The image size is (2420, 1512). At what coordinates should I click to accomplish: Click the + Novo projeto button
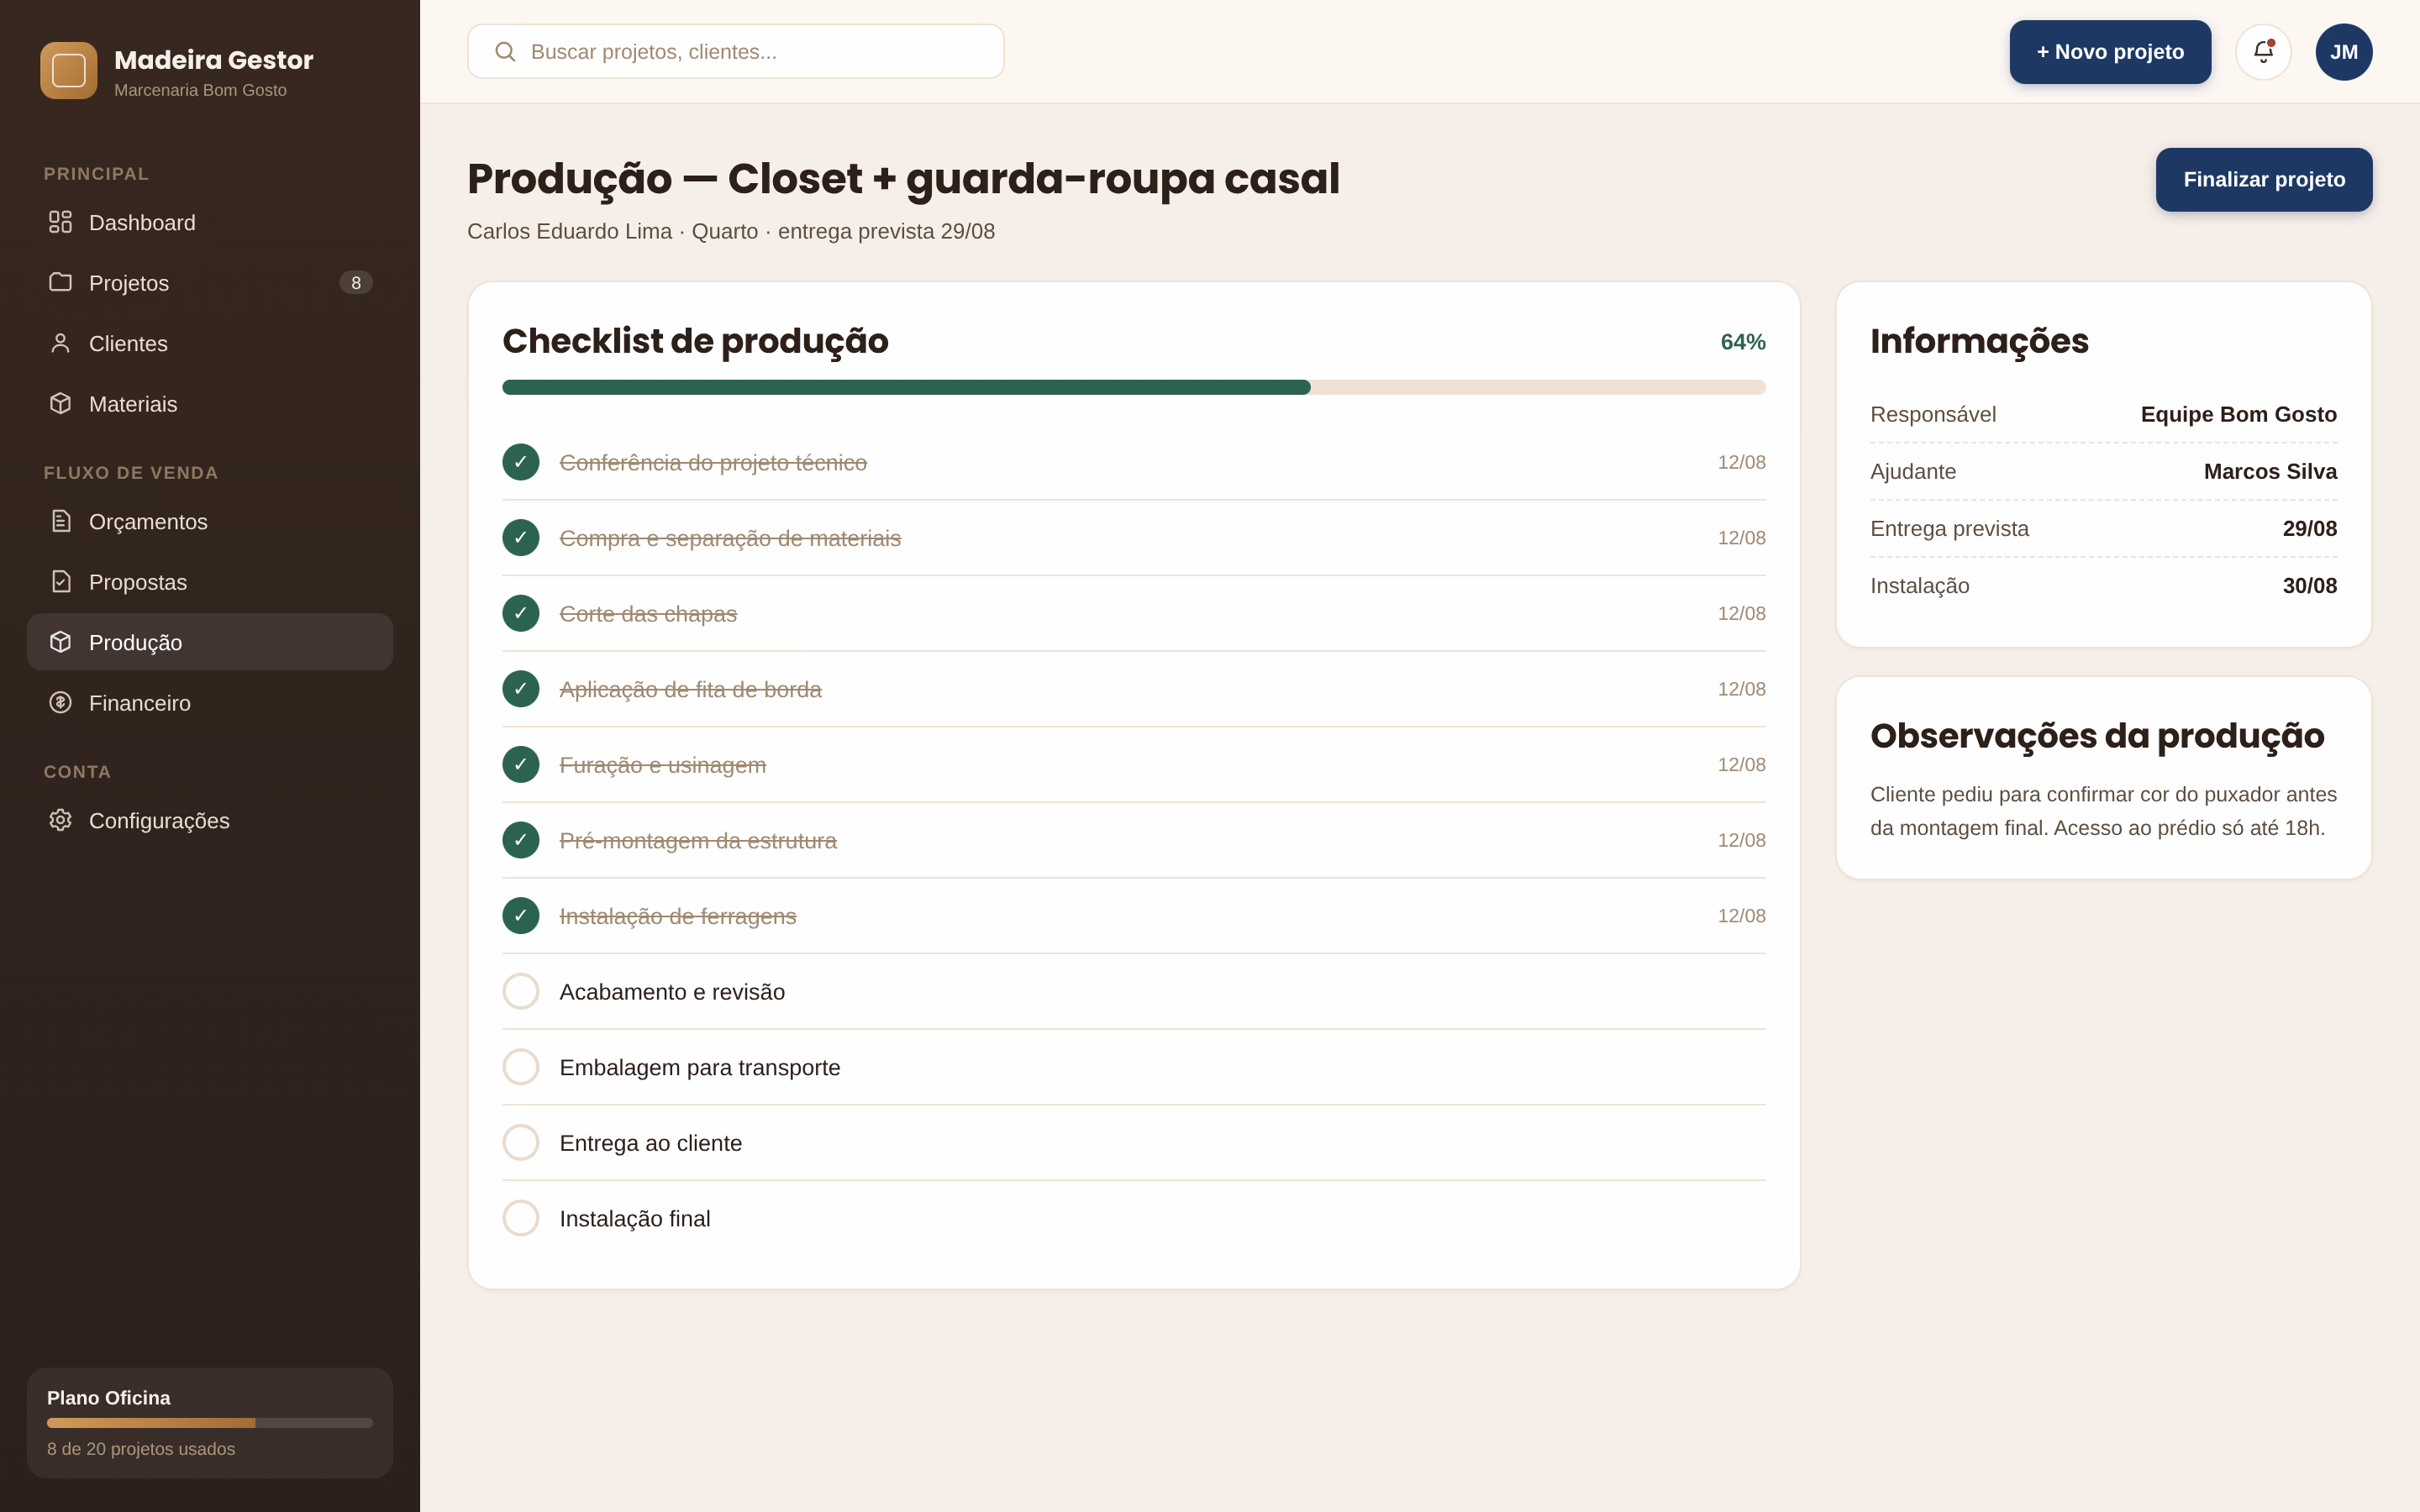2110,52
